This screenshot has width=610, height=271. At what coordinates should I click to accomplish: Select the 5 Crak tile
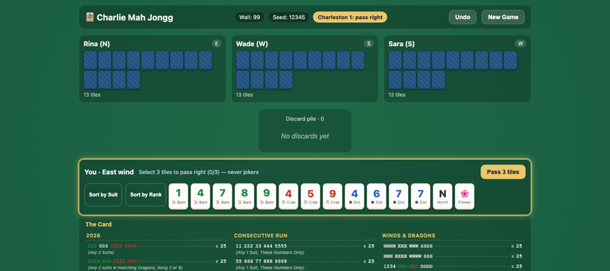click(310, 196)
